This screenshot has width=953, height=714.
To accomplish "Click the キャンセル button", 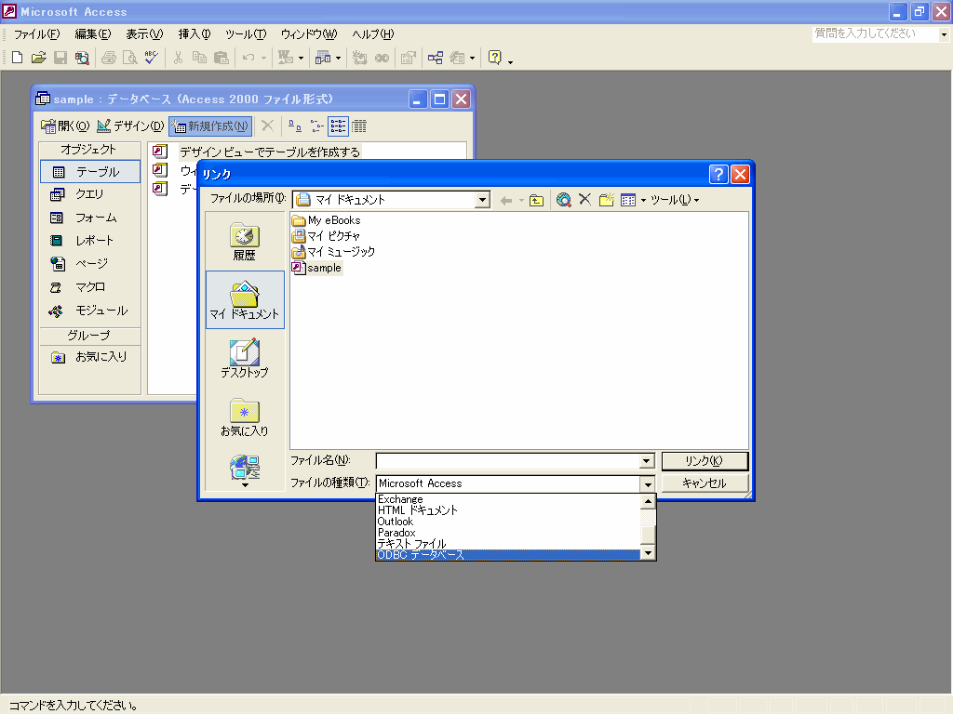I will [x=705, y=483].
